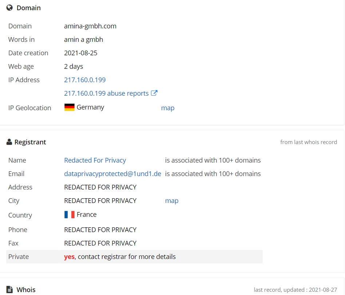Click 'from last whois record' note
The image size is (345, 295).
pyautogui.click(x=309, y=142)
